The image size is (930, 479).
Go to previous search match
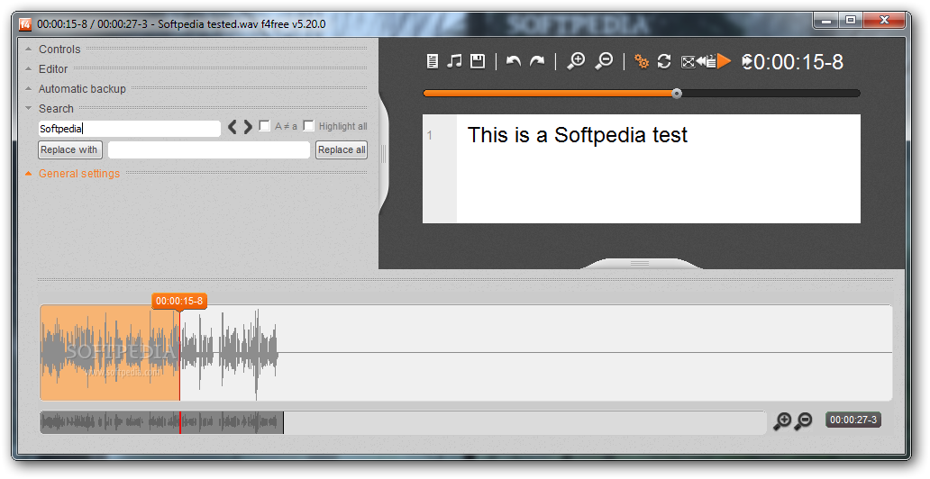pyautogui.click(x=232, y=126)
